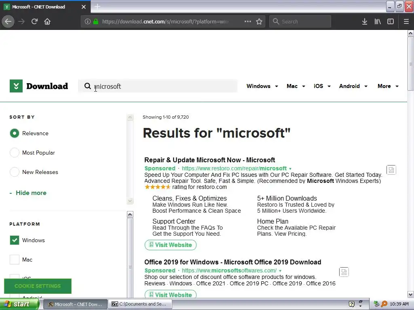Click the platform filter scrollbar up arrow
The width and height of the screenshot is (414, 310).
click(x=130, y=215)
